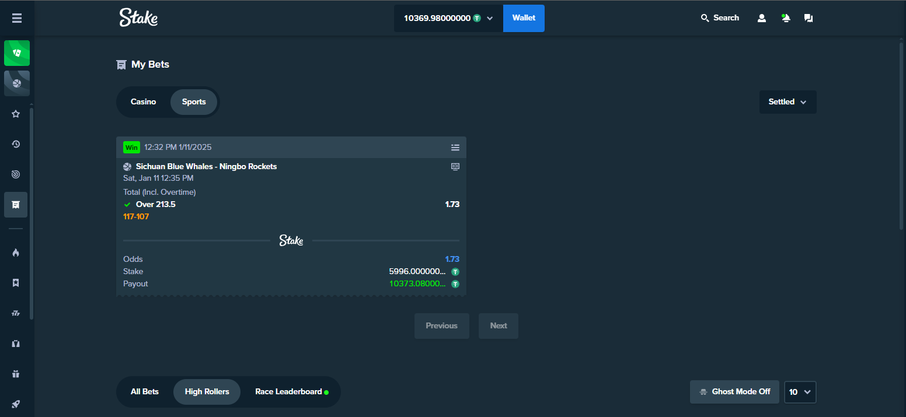Open the suit jacket icon in sidebar

point(16,344)
